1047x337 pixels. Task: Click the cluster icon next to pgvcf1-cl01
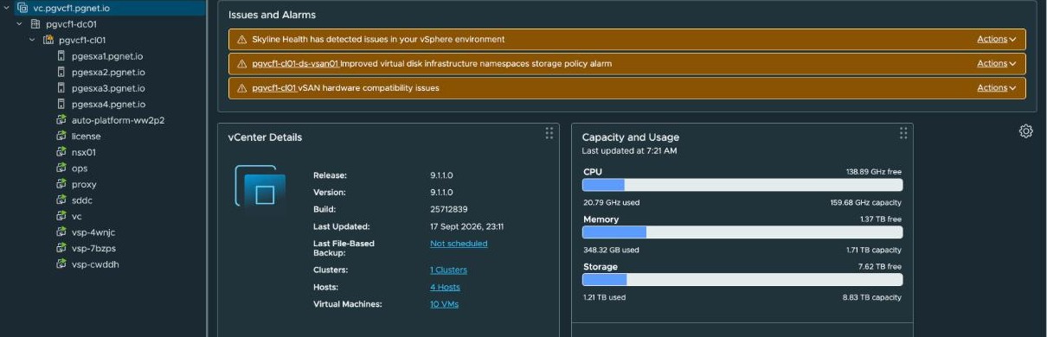tap(48, 40)
